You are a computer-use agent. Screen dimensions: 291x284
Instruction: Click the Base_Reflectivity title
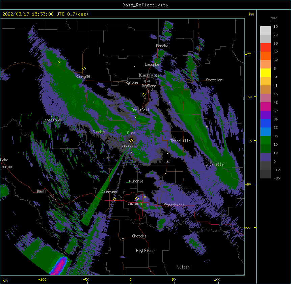pos(145,5)
